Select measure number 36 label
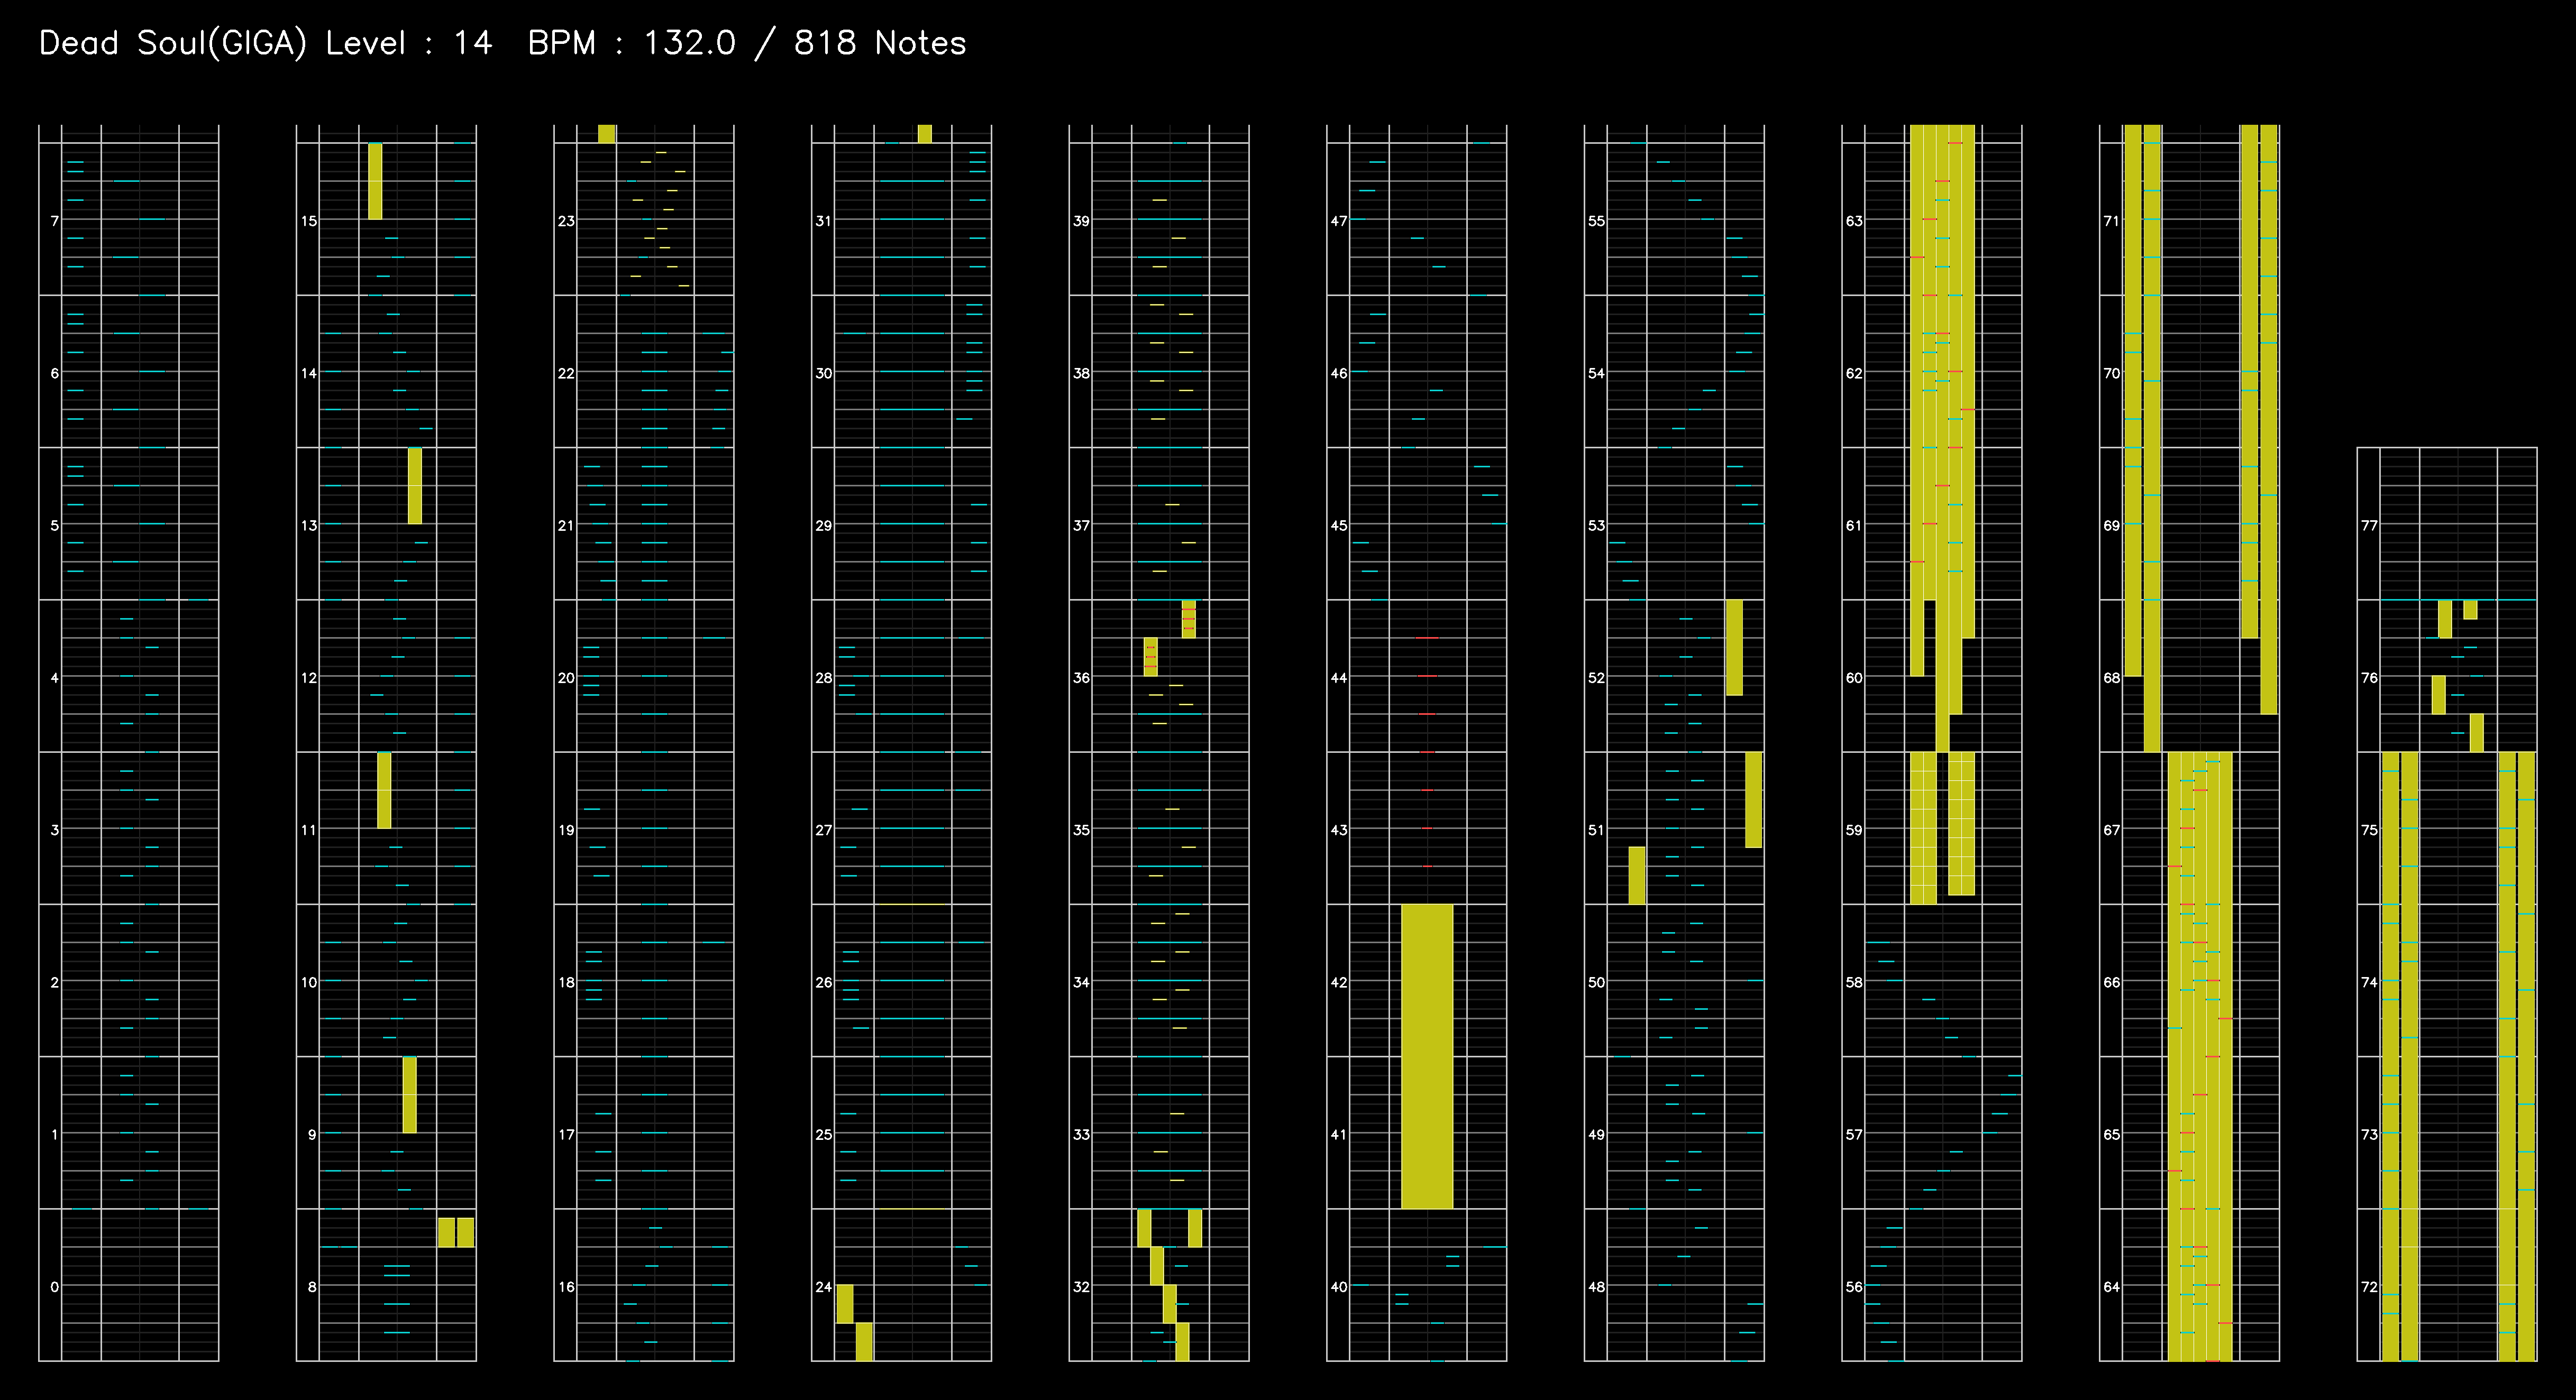Screen dimensions: 2576x1400 pos(1081,677)
